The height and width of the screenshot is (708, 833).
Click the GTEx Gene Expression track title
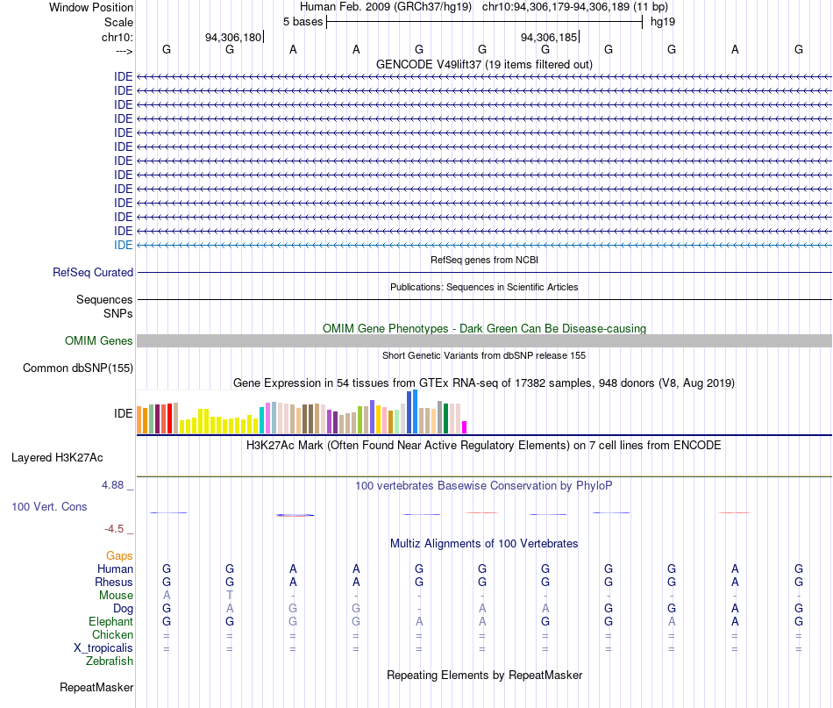(x=484, y=383)
